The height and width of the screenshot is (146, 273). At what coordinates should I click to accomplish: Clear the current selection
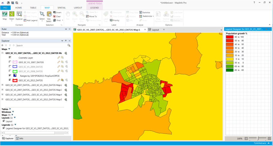[57, 16]
